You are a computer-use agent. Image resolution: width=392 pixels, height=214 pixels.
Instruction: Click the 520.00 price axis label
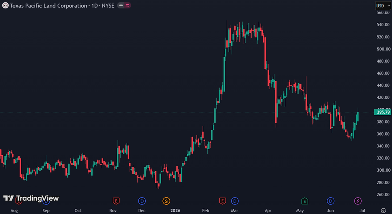pos(383,37)
